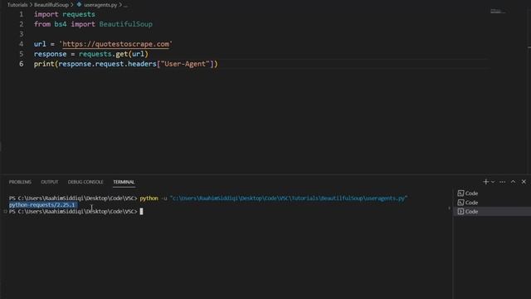This screenshot has width=531, height=299.
Task: Click the first Code terminal's shell icon
Action: point(460,194)
